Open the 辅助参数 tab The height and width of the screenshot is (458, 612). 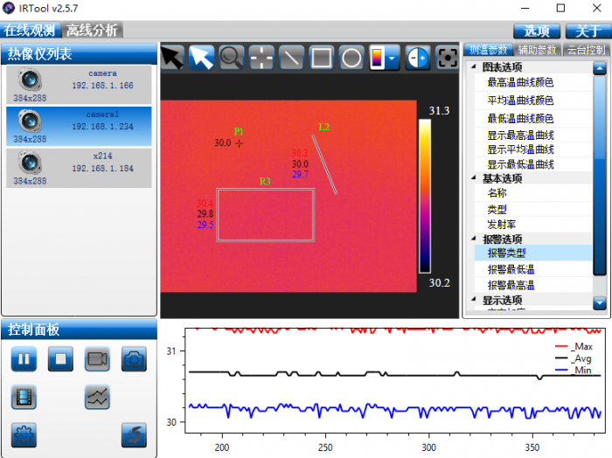click(x=536, y=50)
